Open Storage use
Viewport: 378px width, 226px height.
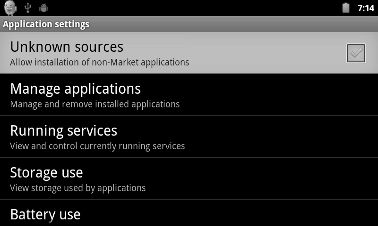(x=189, y=178)
